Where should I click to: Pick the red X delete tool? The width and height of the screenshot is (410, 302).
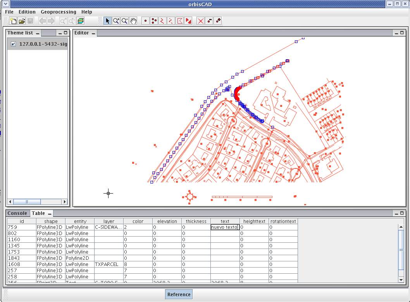click(200, 21)
